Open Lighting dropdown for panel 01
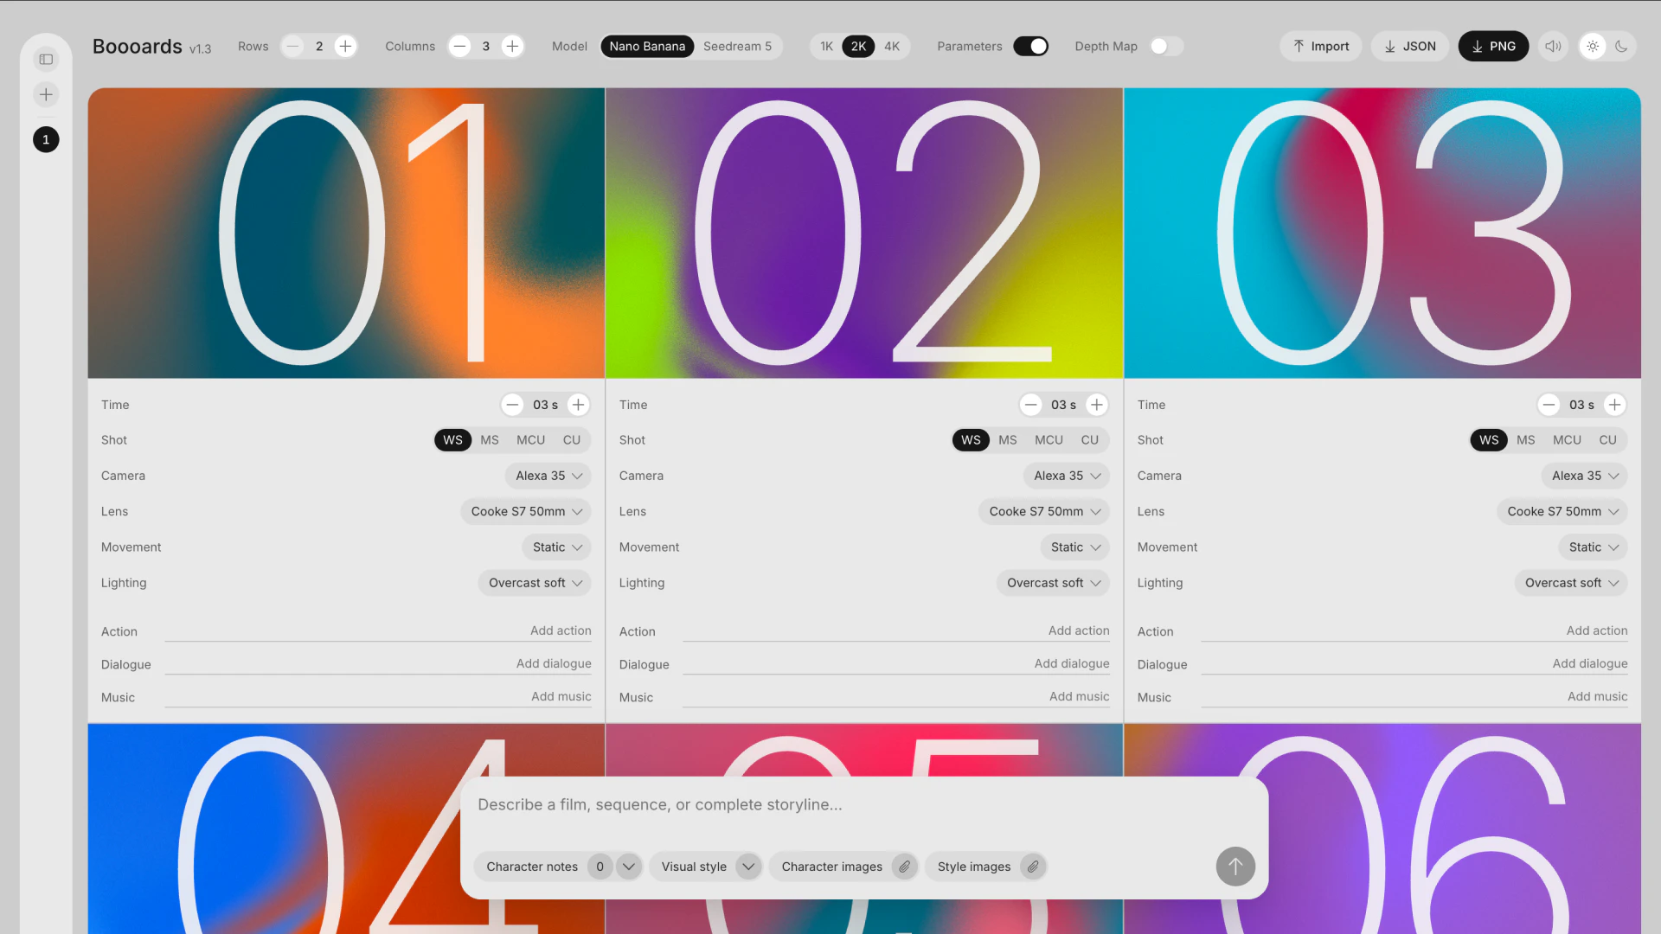 [x=535, y=583]
